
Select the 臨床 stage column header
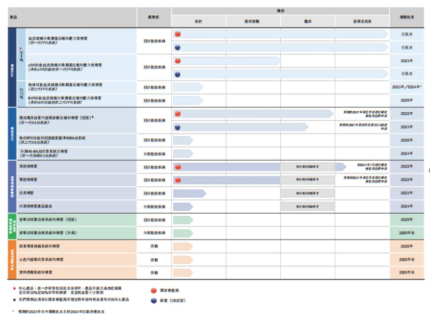coord(308,22)
